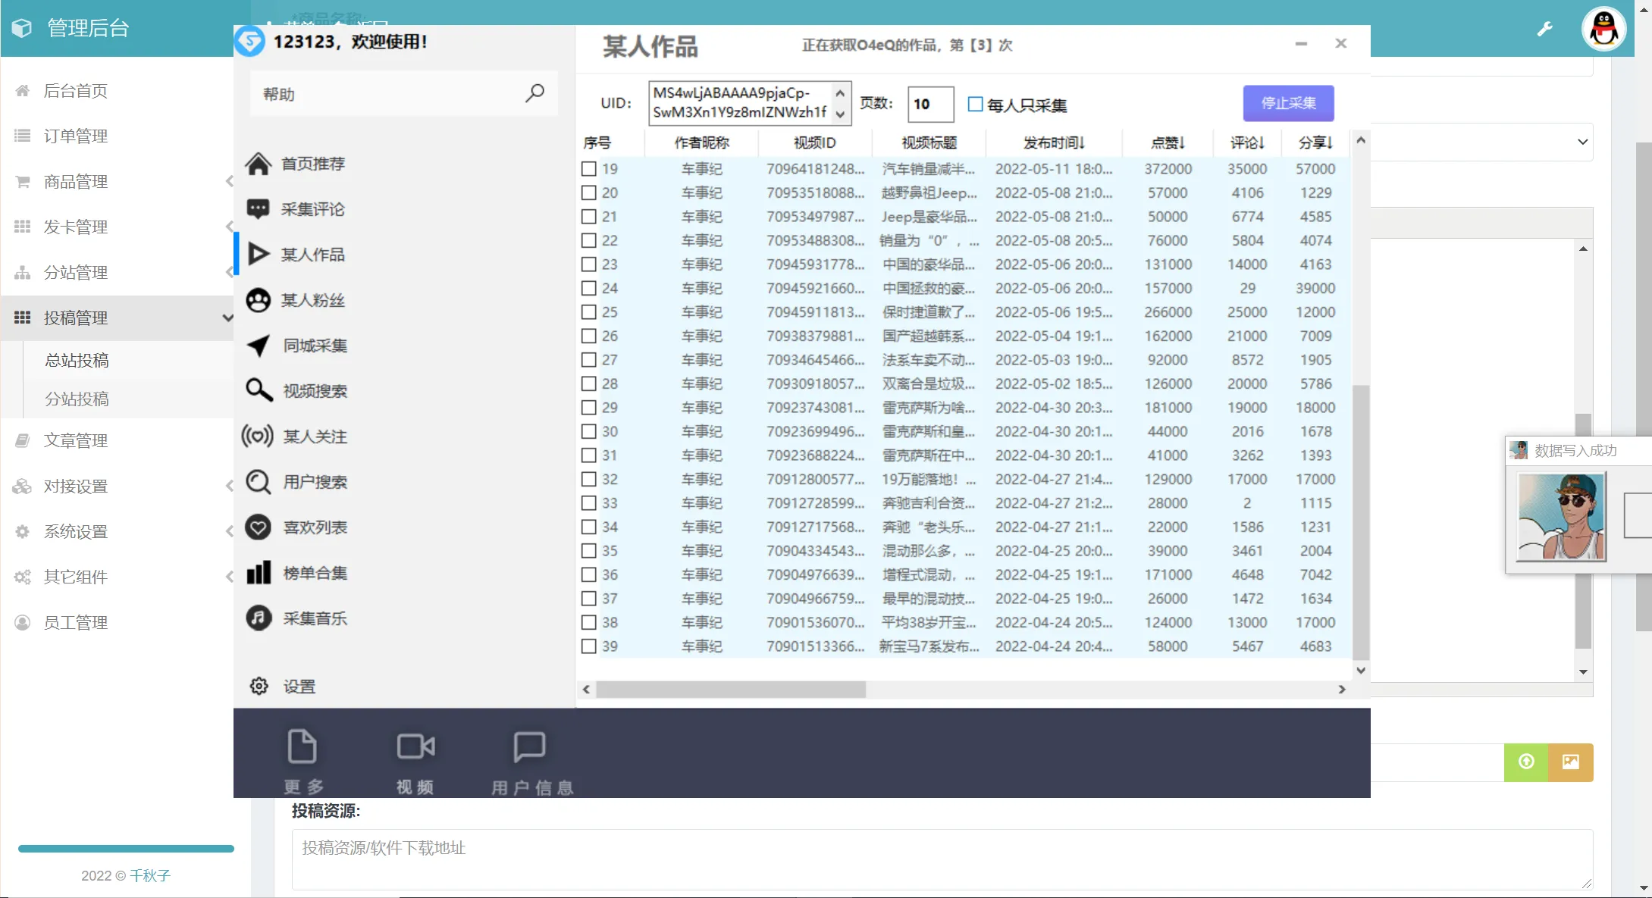Open the 采集音乐 music note icon

pyautogui.click(x=258, y=618)
